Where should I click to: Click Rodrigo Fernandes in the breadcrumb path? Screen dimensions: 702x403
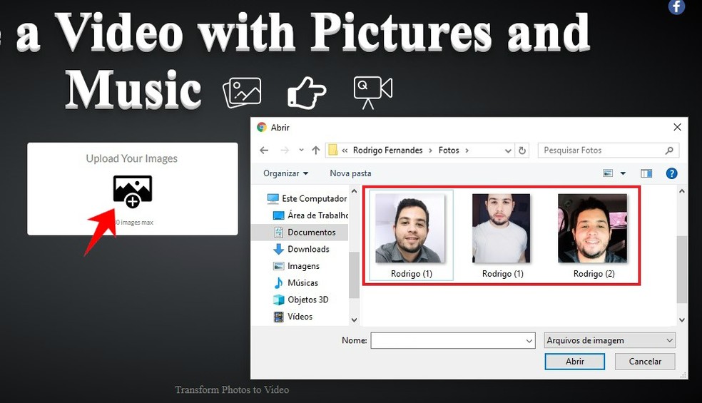point(387,151)
